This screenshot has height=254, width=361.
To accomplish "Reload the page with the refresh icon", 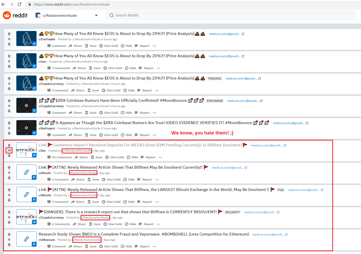I will pyautogui.click(x=20, y=4).
